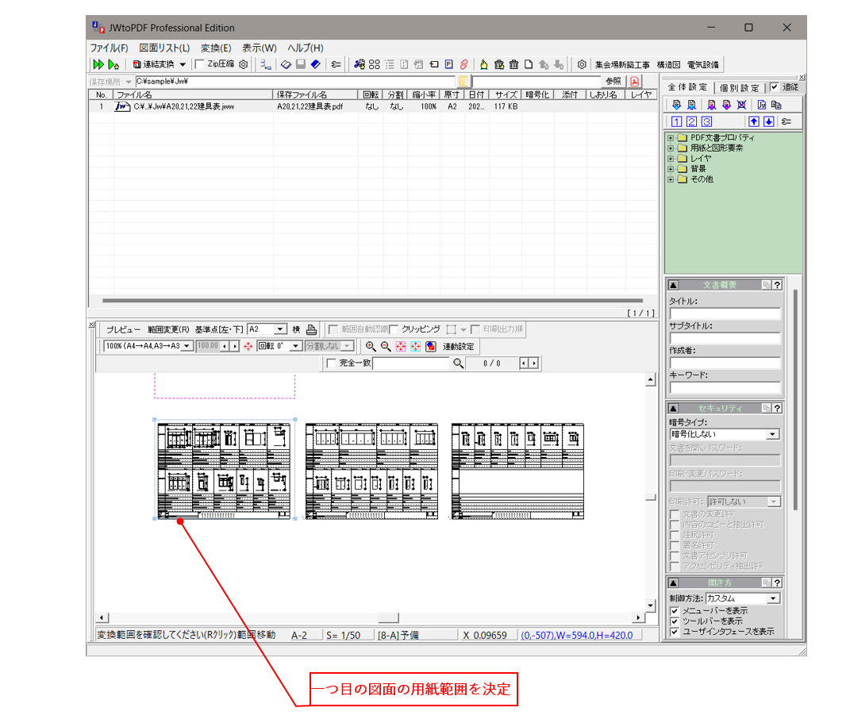
Task: Click the 参照 browse button
Action: 613,82
